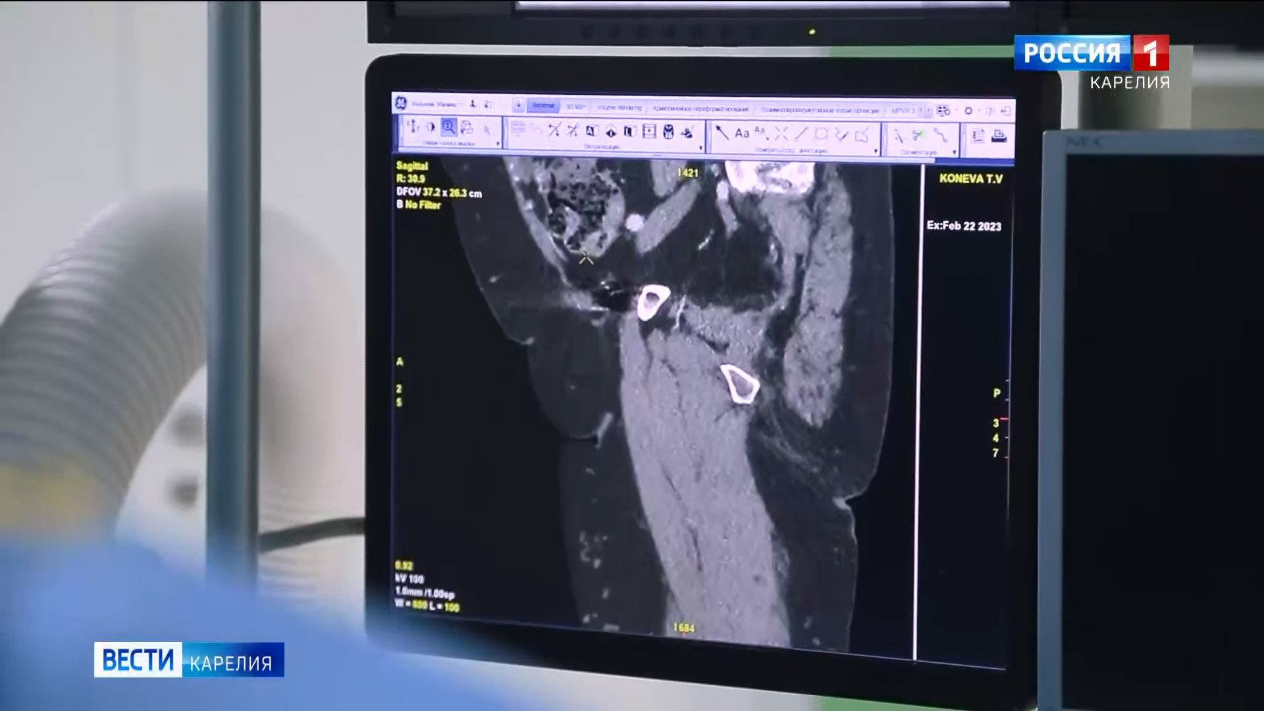Click the cube icon marked L

coord(629,131)
